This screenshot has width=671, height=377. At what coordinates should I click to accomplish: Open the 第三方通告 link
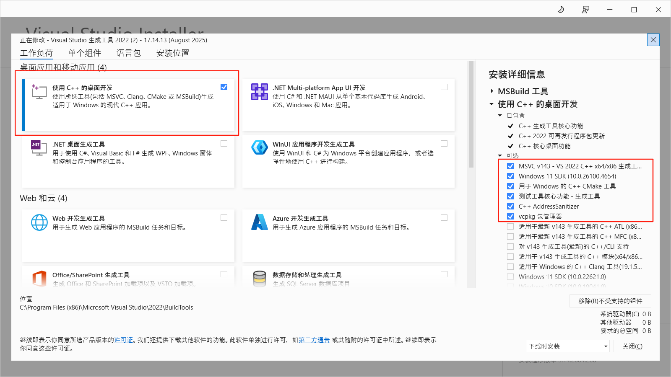pos(314,340)
